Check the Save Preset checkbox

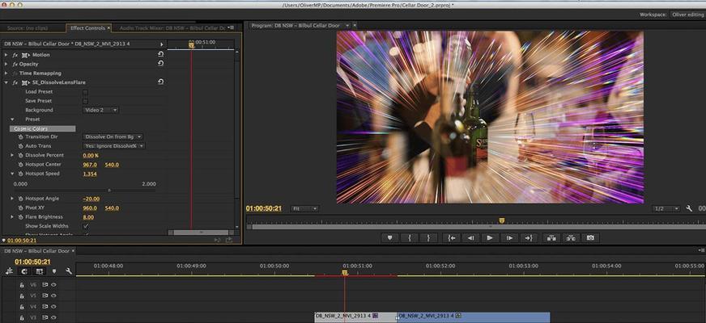coord(86,101)
